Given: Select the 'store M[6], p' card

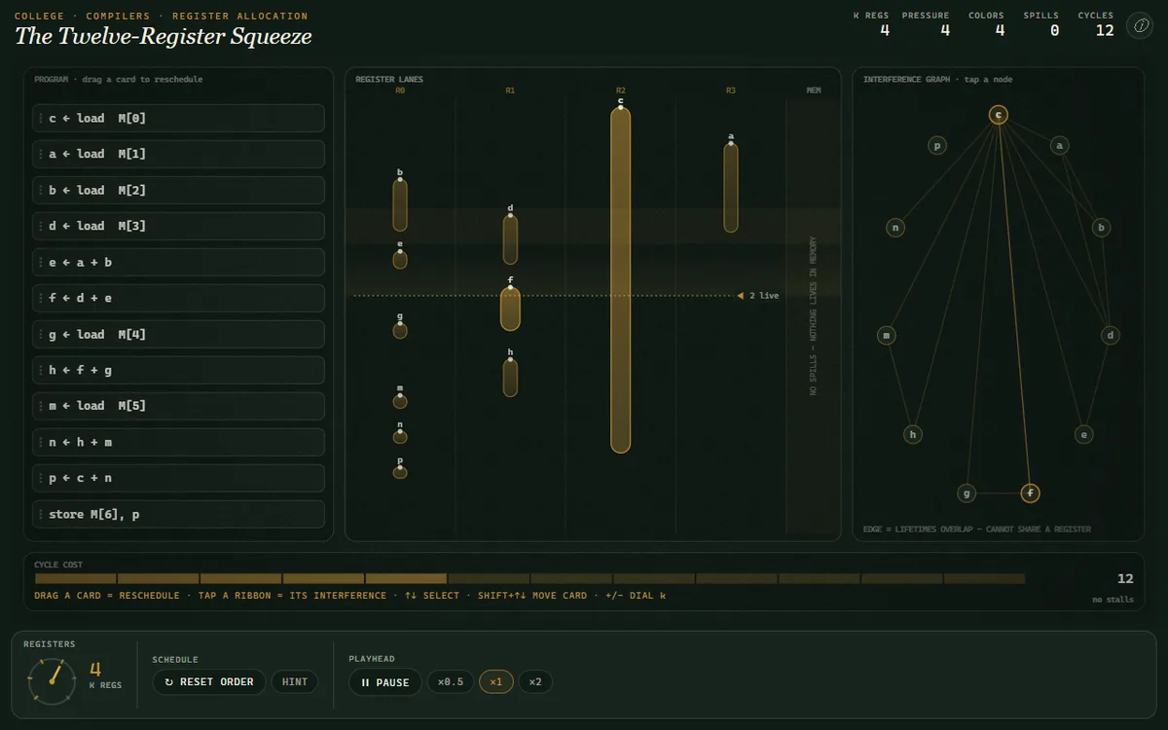Looking at the screenshot, I should [x=178, y=514].
